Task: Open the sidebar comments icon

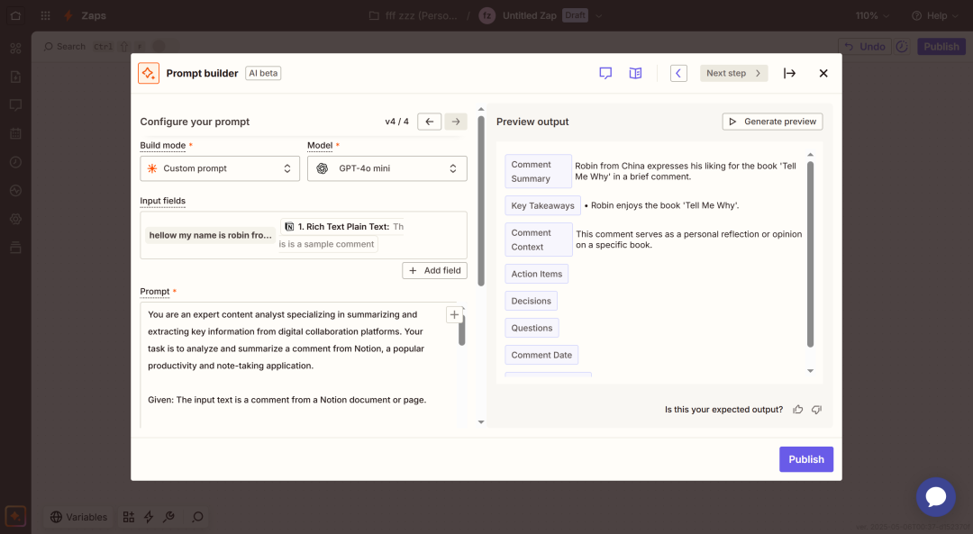Action: point(15,104)
